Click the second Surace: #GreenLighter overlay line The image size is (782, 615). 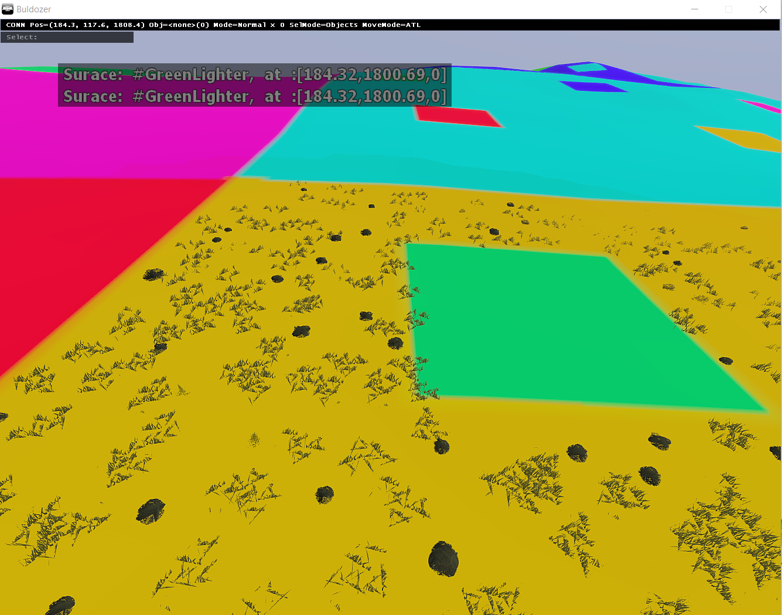point(254,96)
